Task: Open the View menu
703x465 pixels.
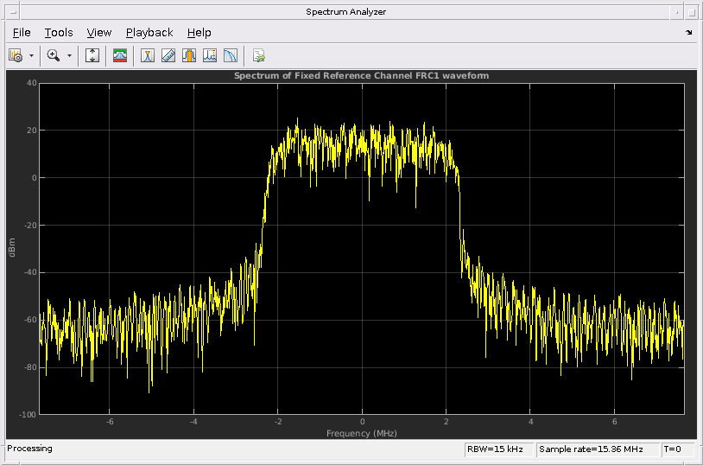Action: pyautogui.click(x=99, y=33)
